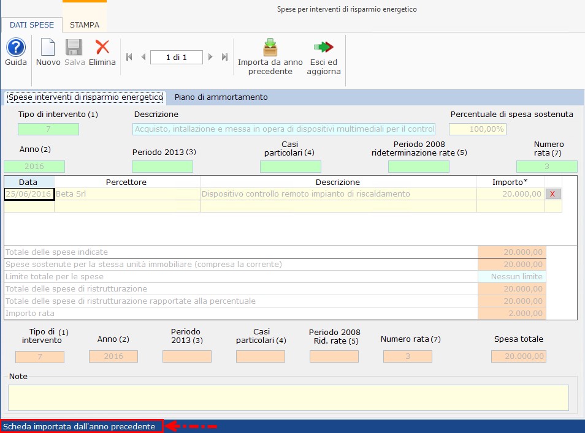585x433 pixels.
Task: Click the orange Periodo 2008 Rid. rate field
Action: tap(334, 356)
